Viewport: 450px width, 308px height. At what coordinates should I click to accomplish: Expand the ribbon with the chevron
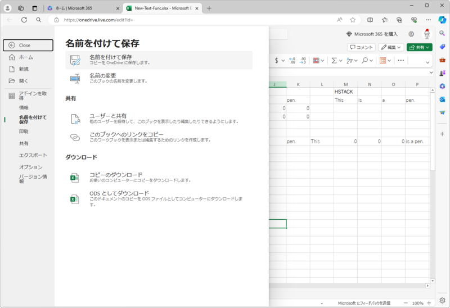[x=427, y=62]
